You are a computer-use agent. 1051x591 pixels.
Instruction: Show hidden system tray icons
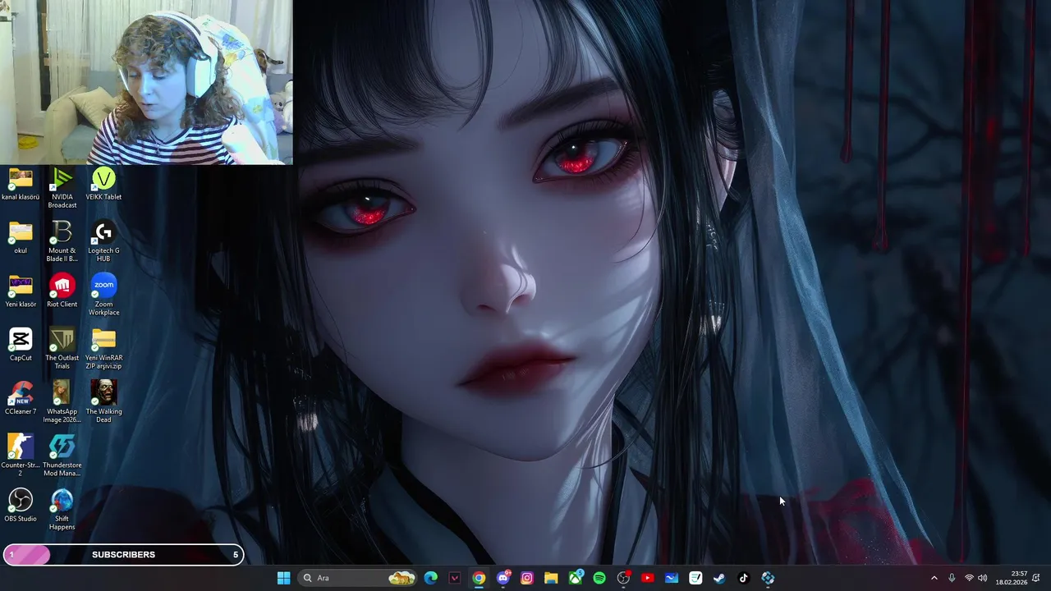(x=934, y=578)
